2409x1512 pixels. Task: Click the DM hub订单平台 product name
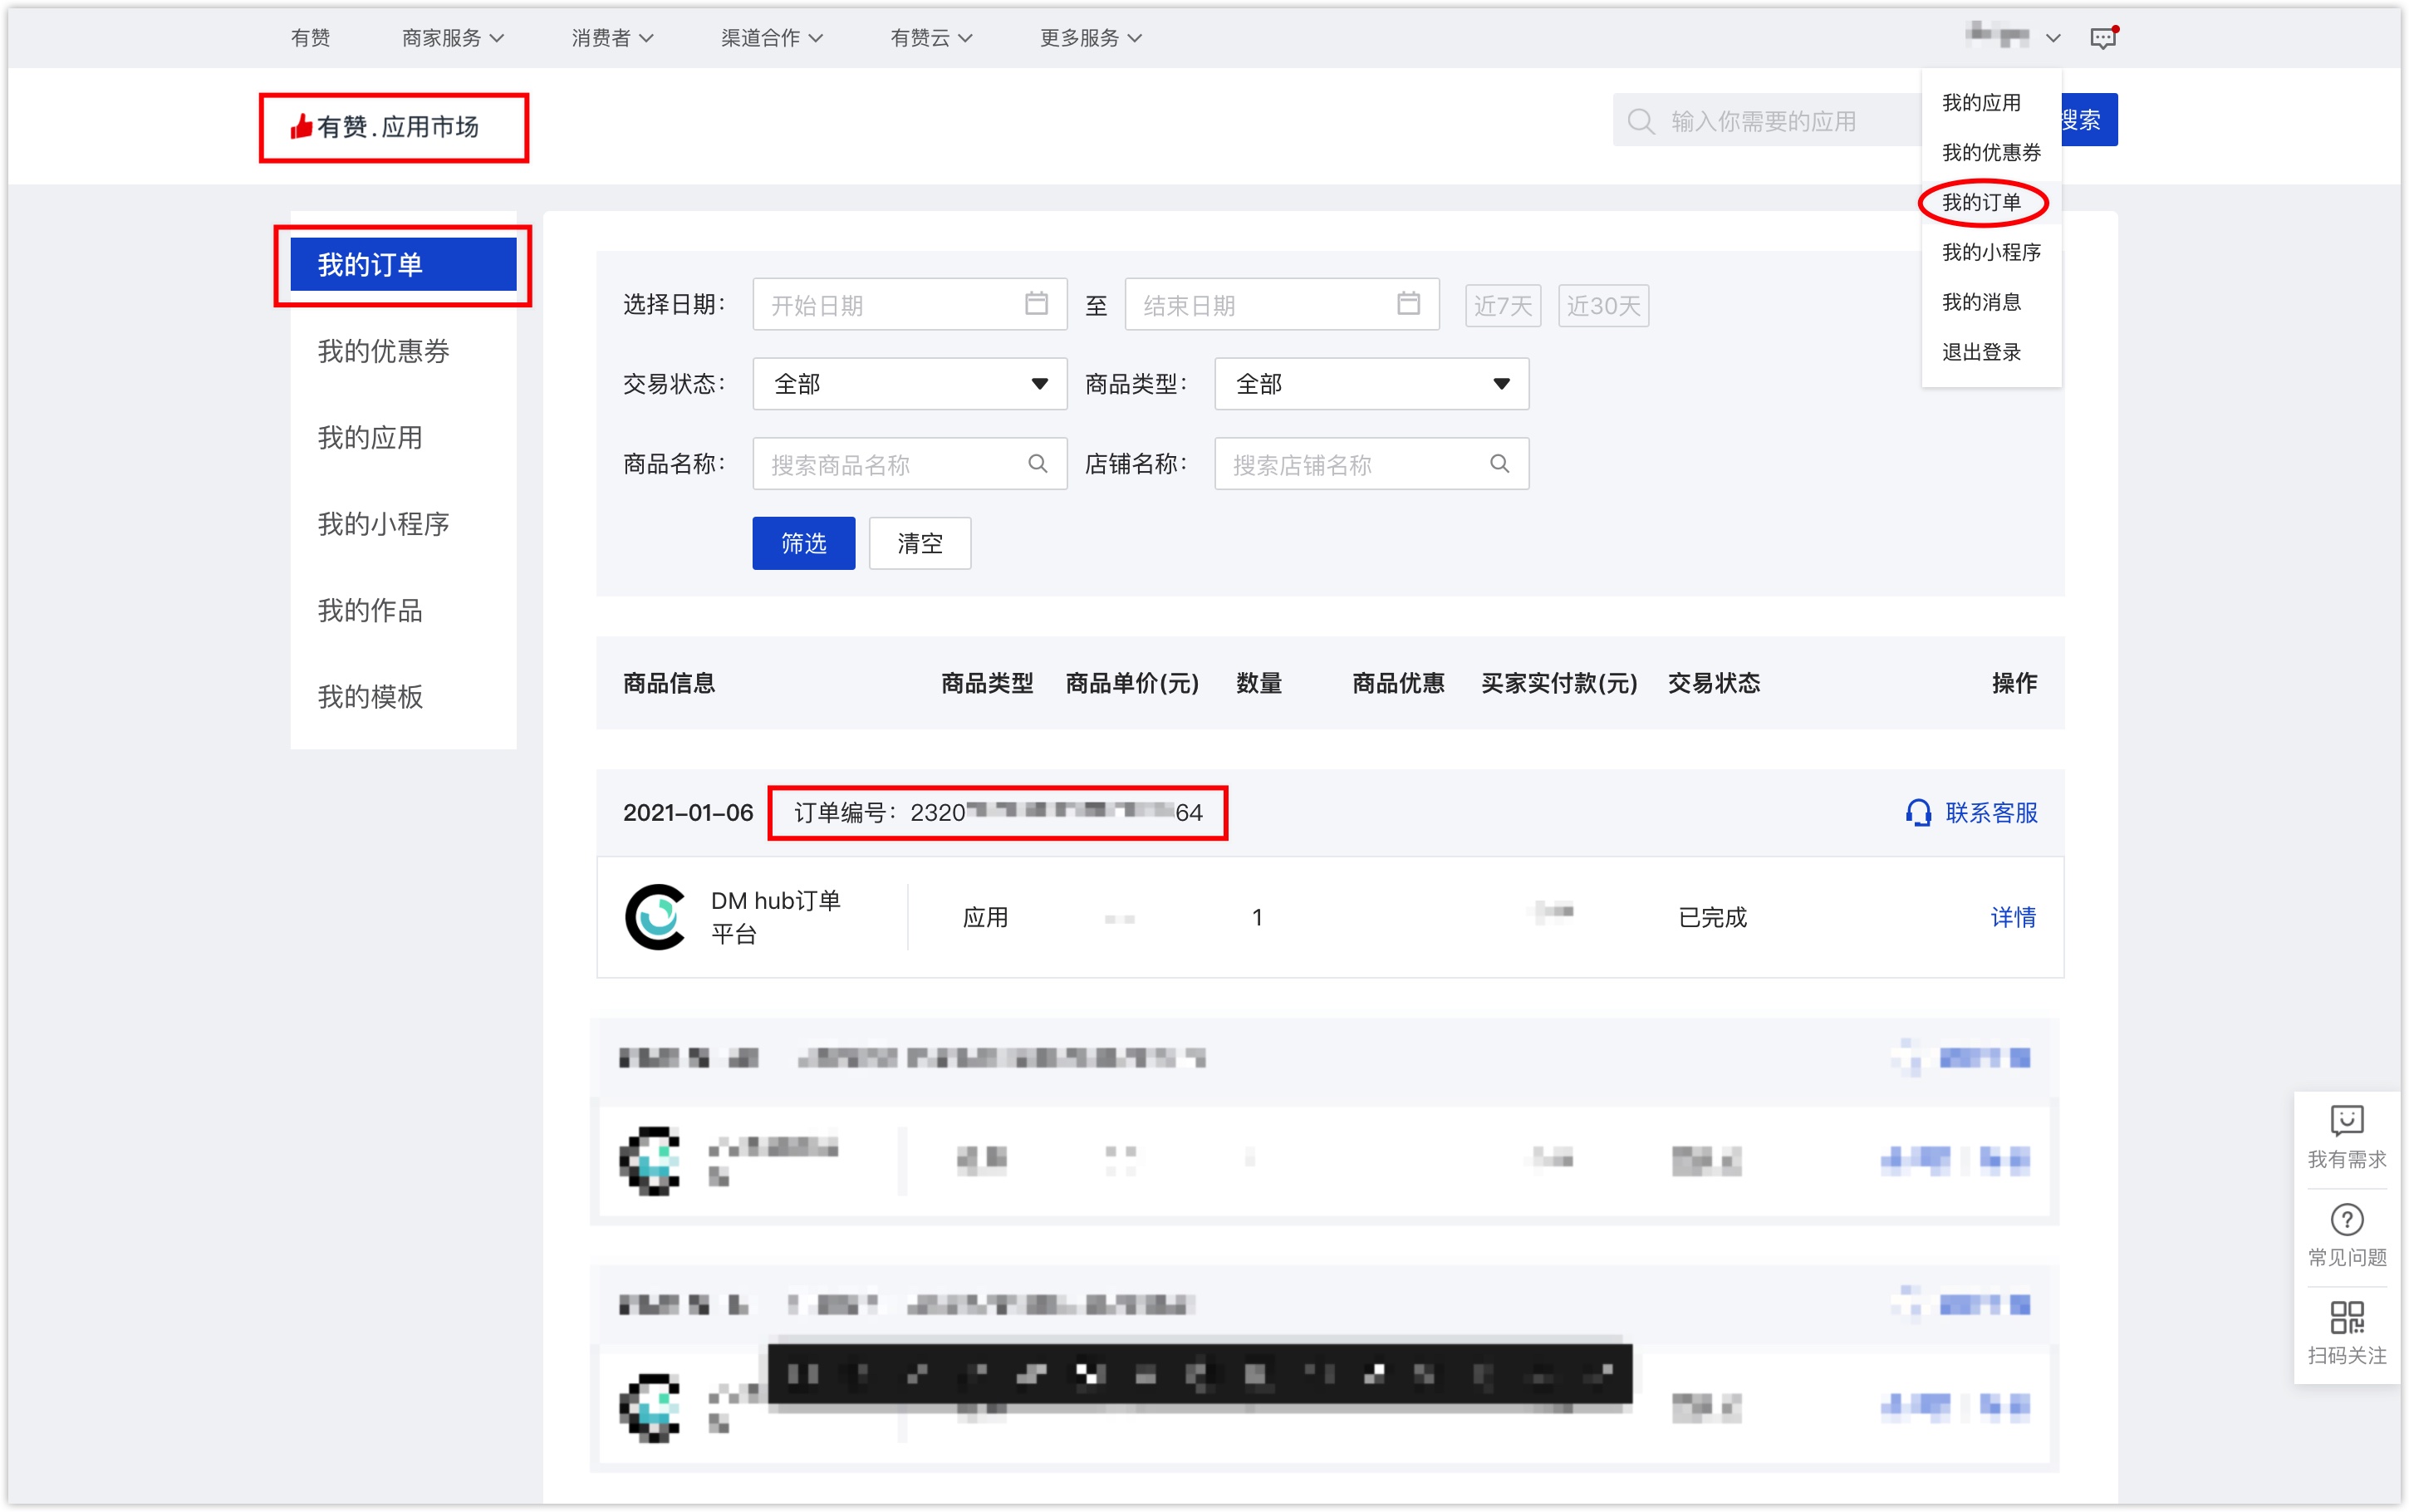(776, 916)
